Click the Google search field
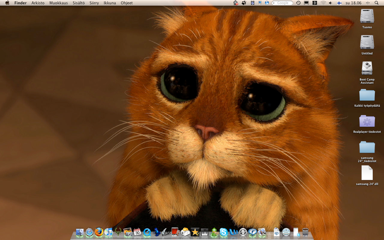Image resolution: width=384 pixels, height=240 pixels. click(x=282, y=3)
